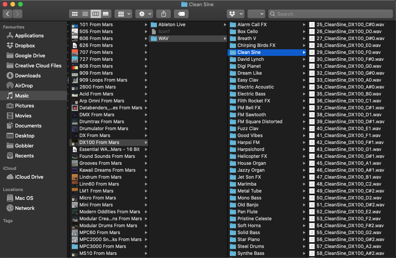
Task: Select the Ableton Live folder
Action: click(x=188, y=25)
